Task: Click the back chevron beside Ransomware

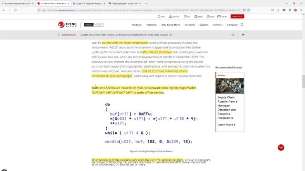Action: click(59, 35)
